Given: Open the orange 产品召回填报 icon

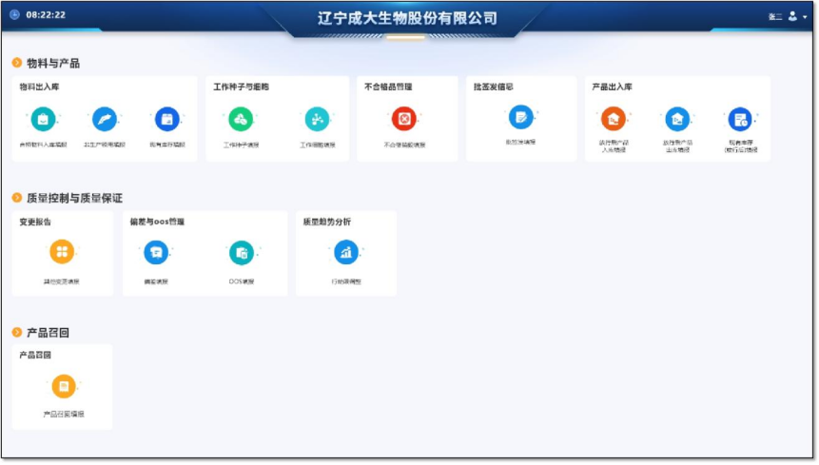Looking at the screenshot, I should pos(63,387).
